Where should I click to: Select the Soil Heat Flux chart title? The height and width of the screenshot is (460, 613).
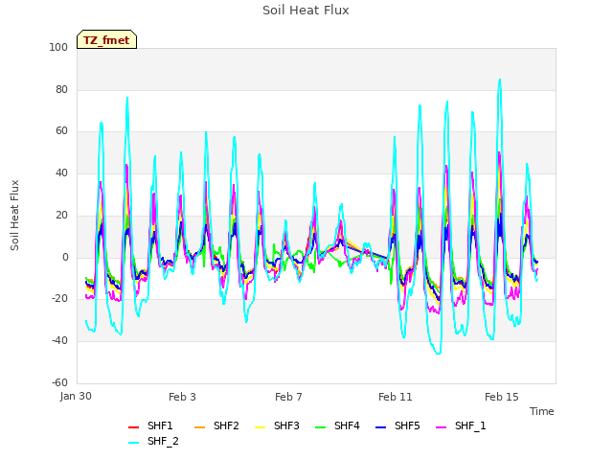(x=306, y=11)
